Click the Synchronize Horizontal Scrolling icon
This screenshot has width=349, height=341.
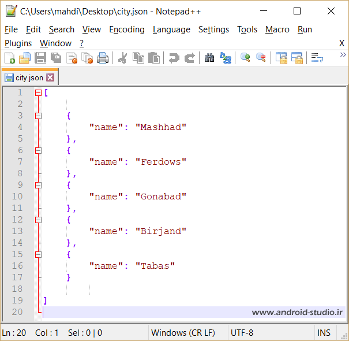click(297, 58)
